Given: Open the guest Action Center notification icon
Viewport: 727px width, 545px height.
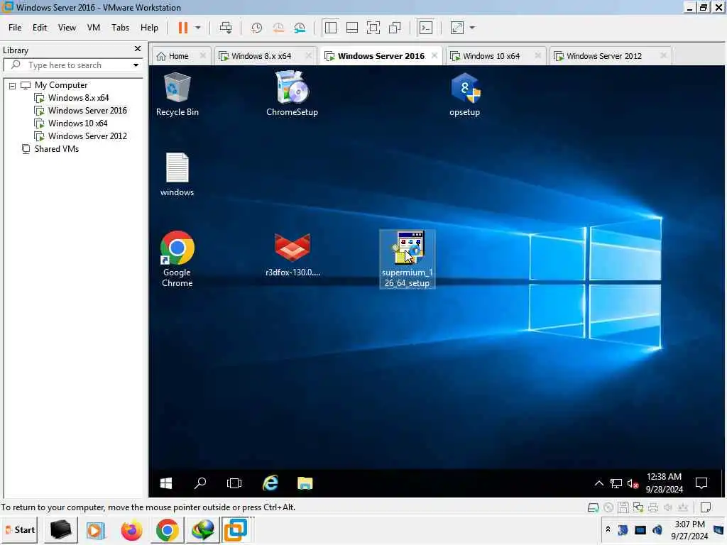Looking at the screenshot, I should tap(701, 483).
